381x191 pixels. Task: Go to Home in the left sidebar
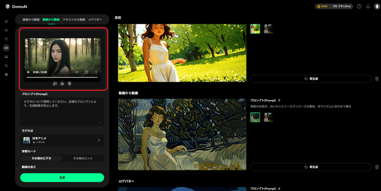pos(6,21)
